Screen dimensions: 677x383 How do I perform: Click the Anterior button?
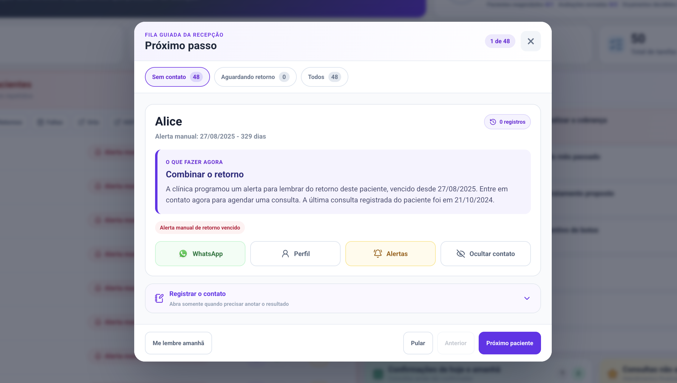click(456, 343)
